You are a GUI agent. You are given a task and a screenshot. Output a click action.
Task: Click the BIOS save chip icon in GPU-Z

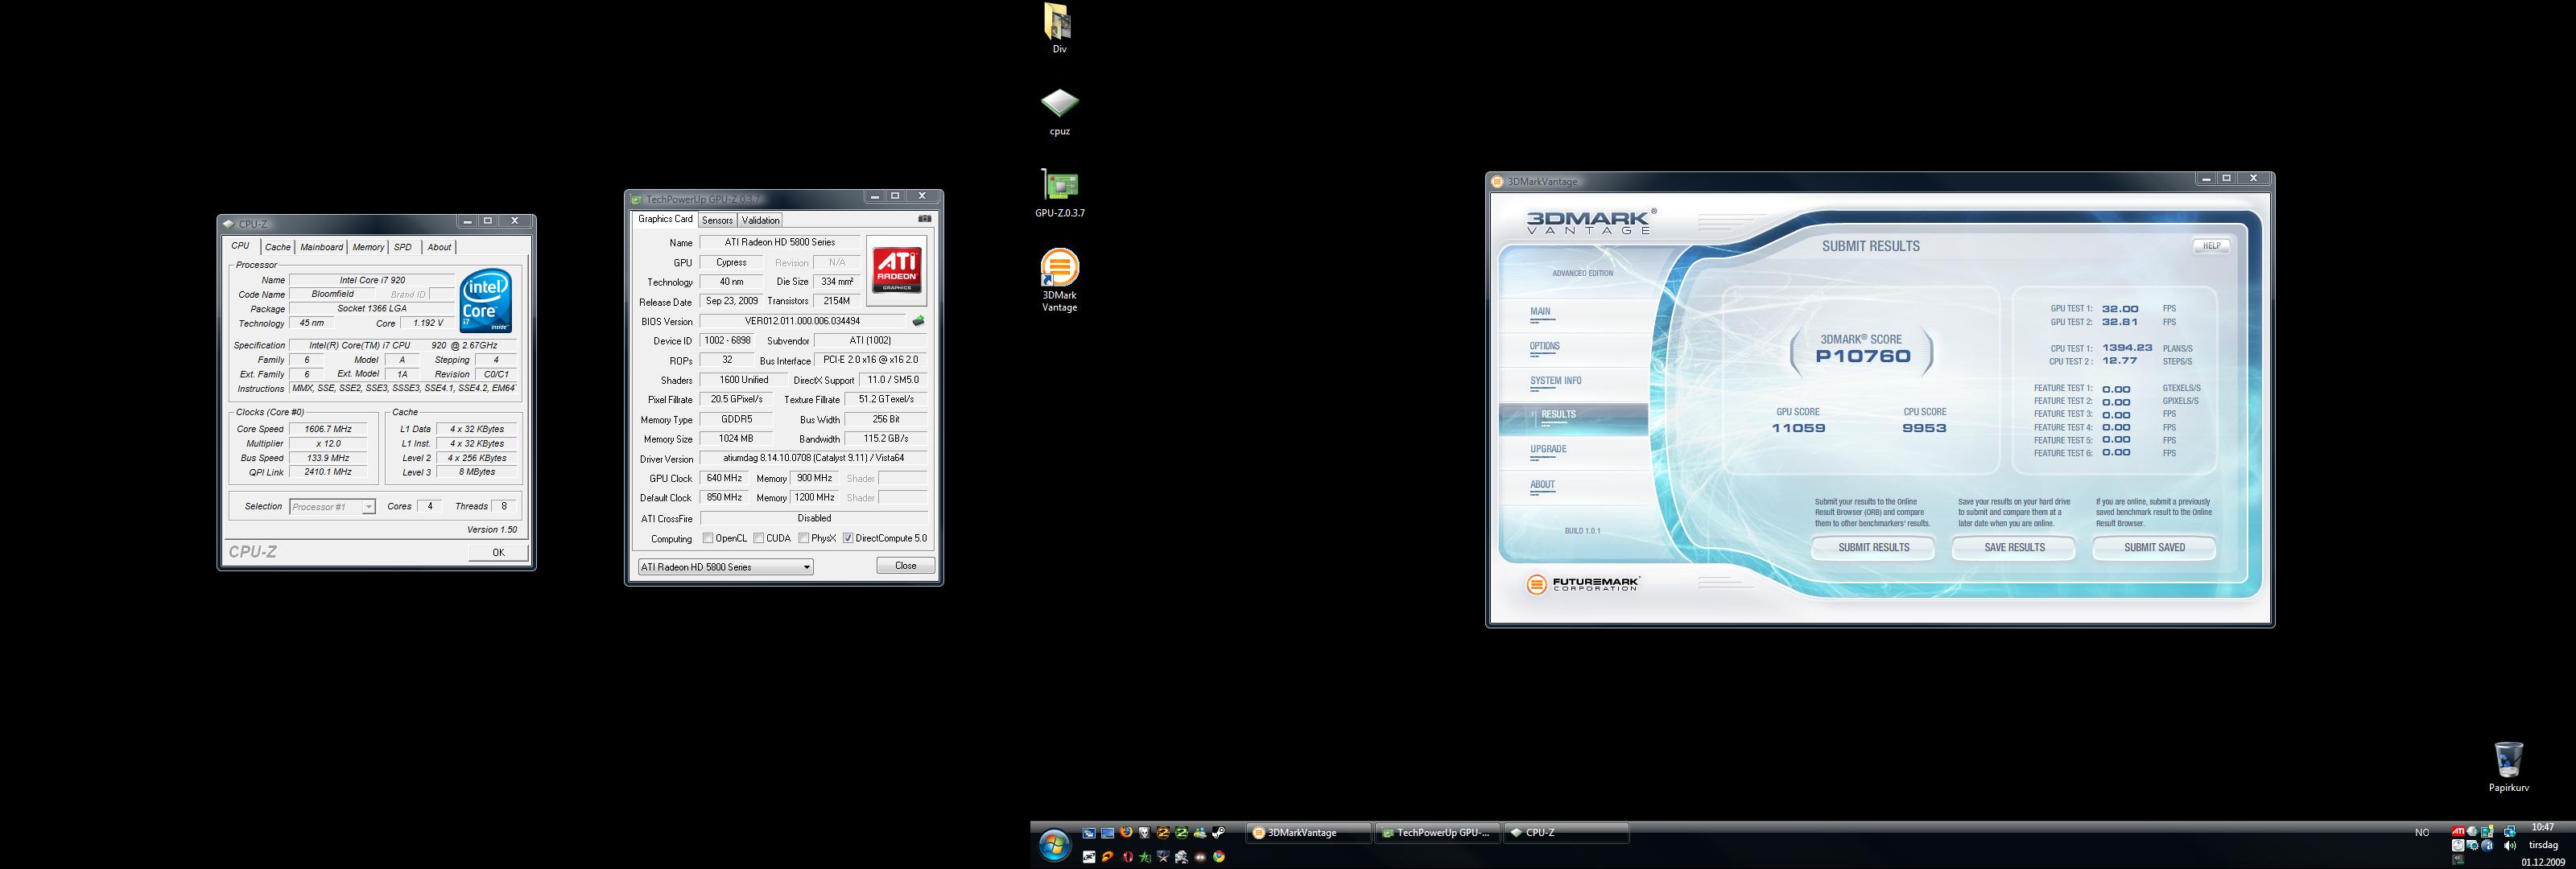pyautogui.click(x=918, y=321)
